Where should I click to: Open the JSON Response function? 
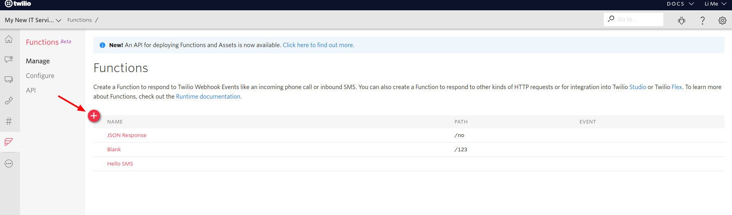(127, 135)
